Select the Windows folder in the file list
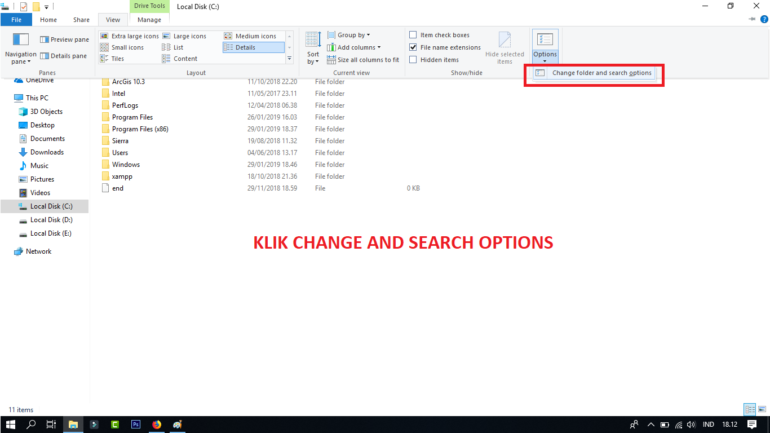The height and width of the screenshot is (433, 770). [126, 164]
